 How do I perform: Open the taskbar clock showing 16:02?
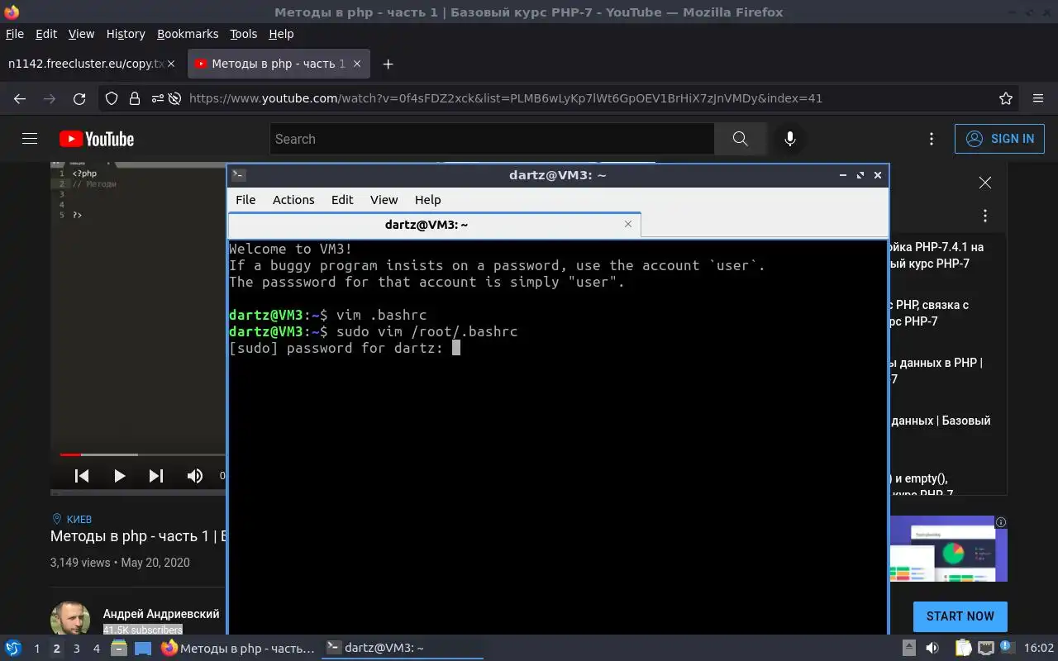(1039, 649)
